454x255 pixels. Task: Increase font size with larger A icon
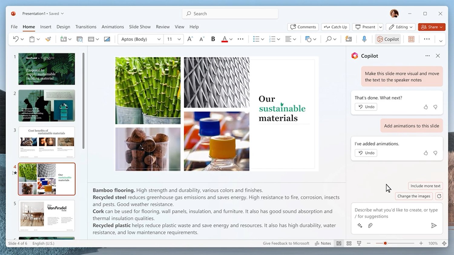[x=190, y=39]
